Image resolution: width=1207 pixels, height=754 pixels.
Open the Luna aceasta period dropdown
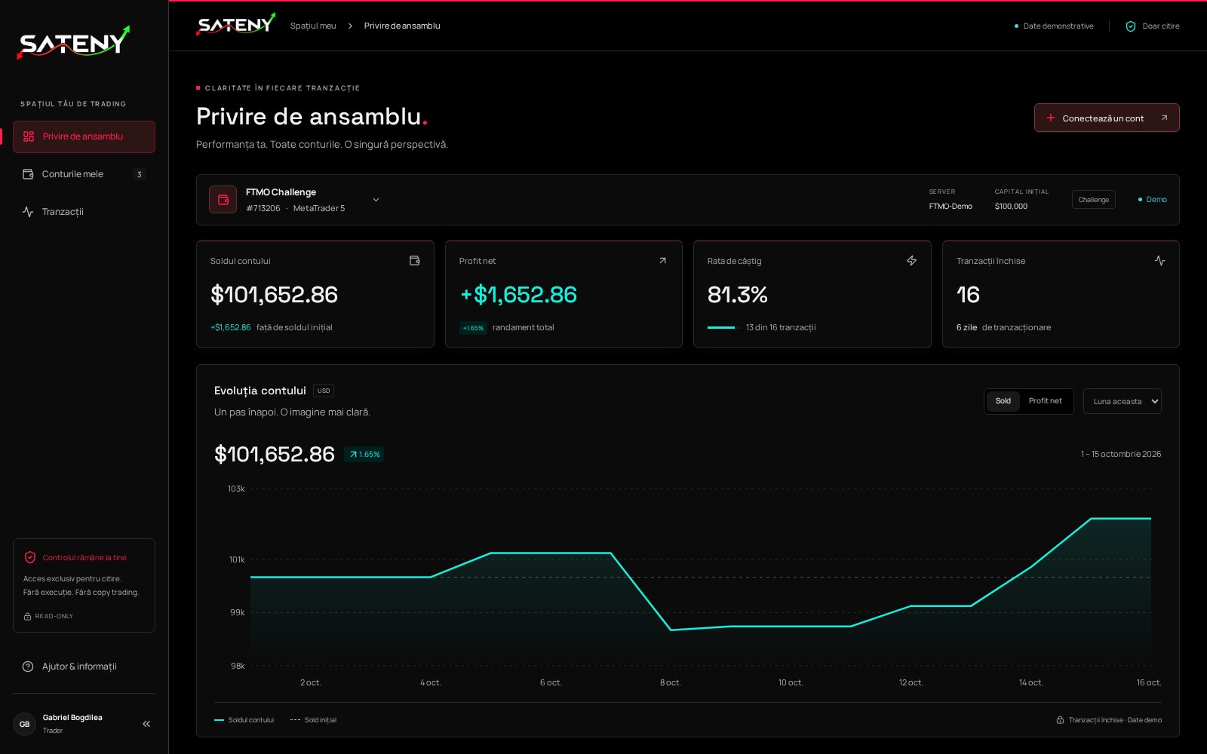[1123, 401]
